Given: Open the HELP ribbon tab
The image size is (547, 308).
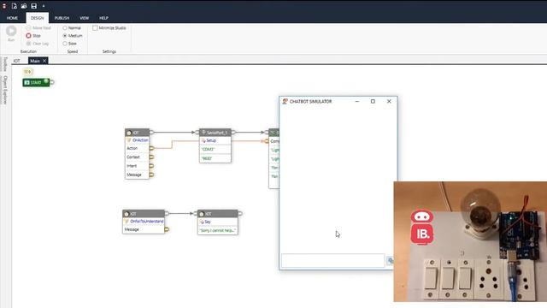Looking at the screenshot, I should (x=103, y=18).
